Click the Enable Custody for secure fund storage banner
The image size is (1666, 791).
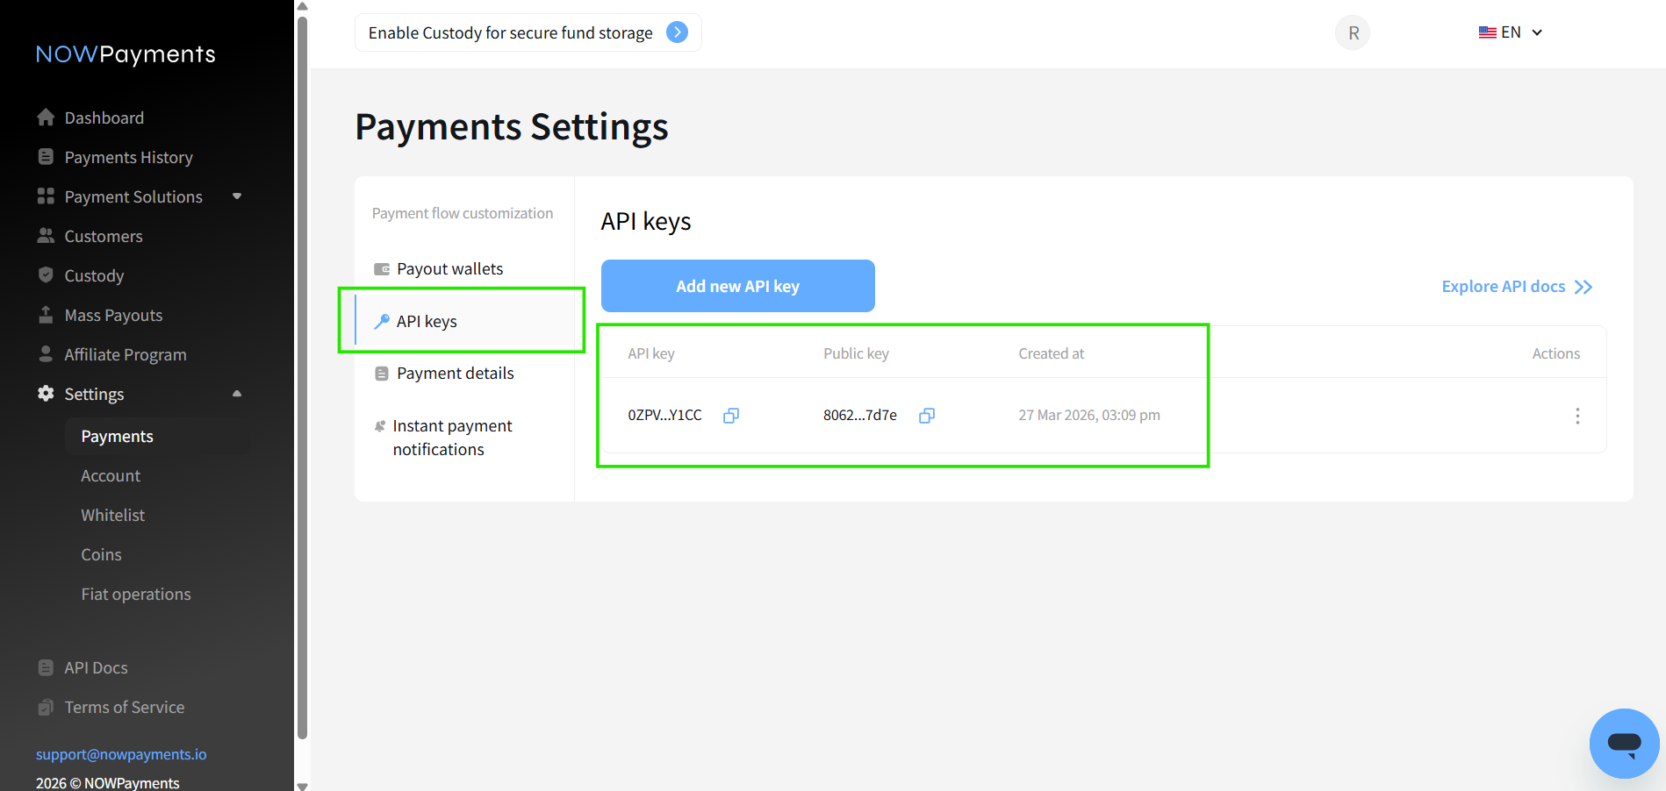tap(528, 32)
